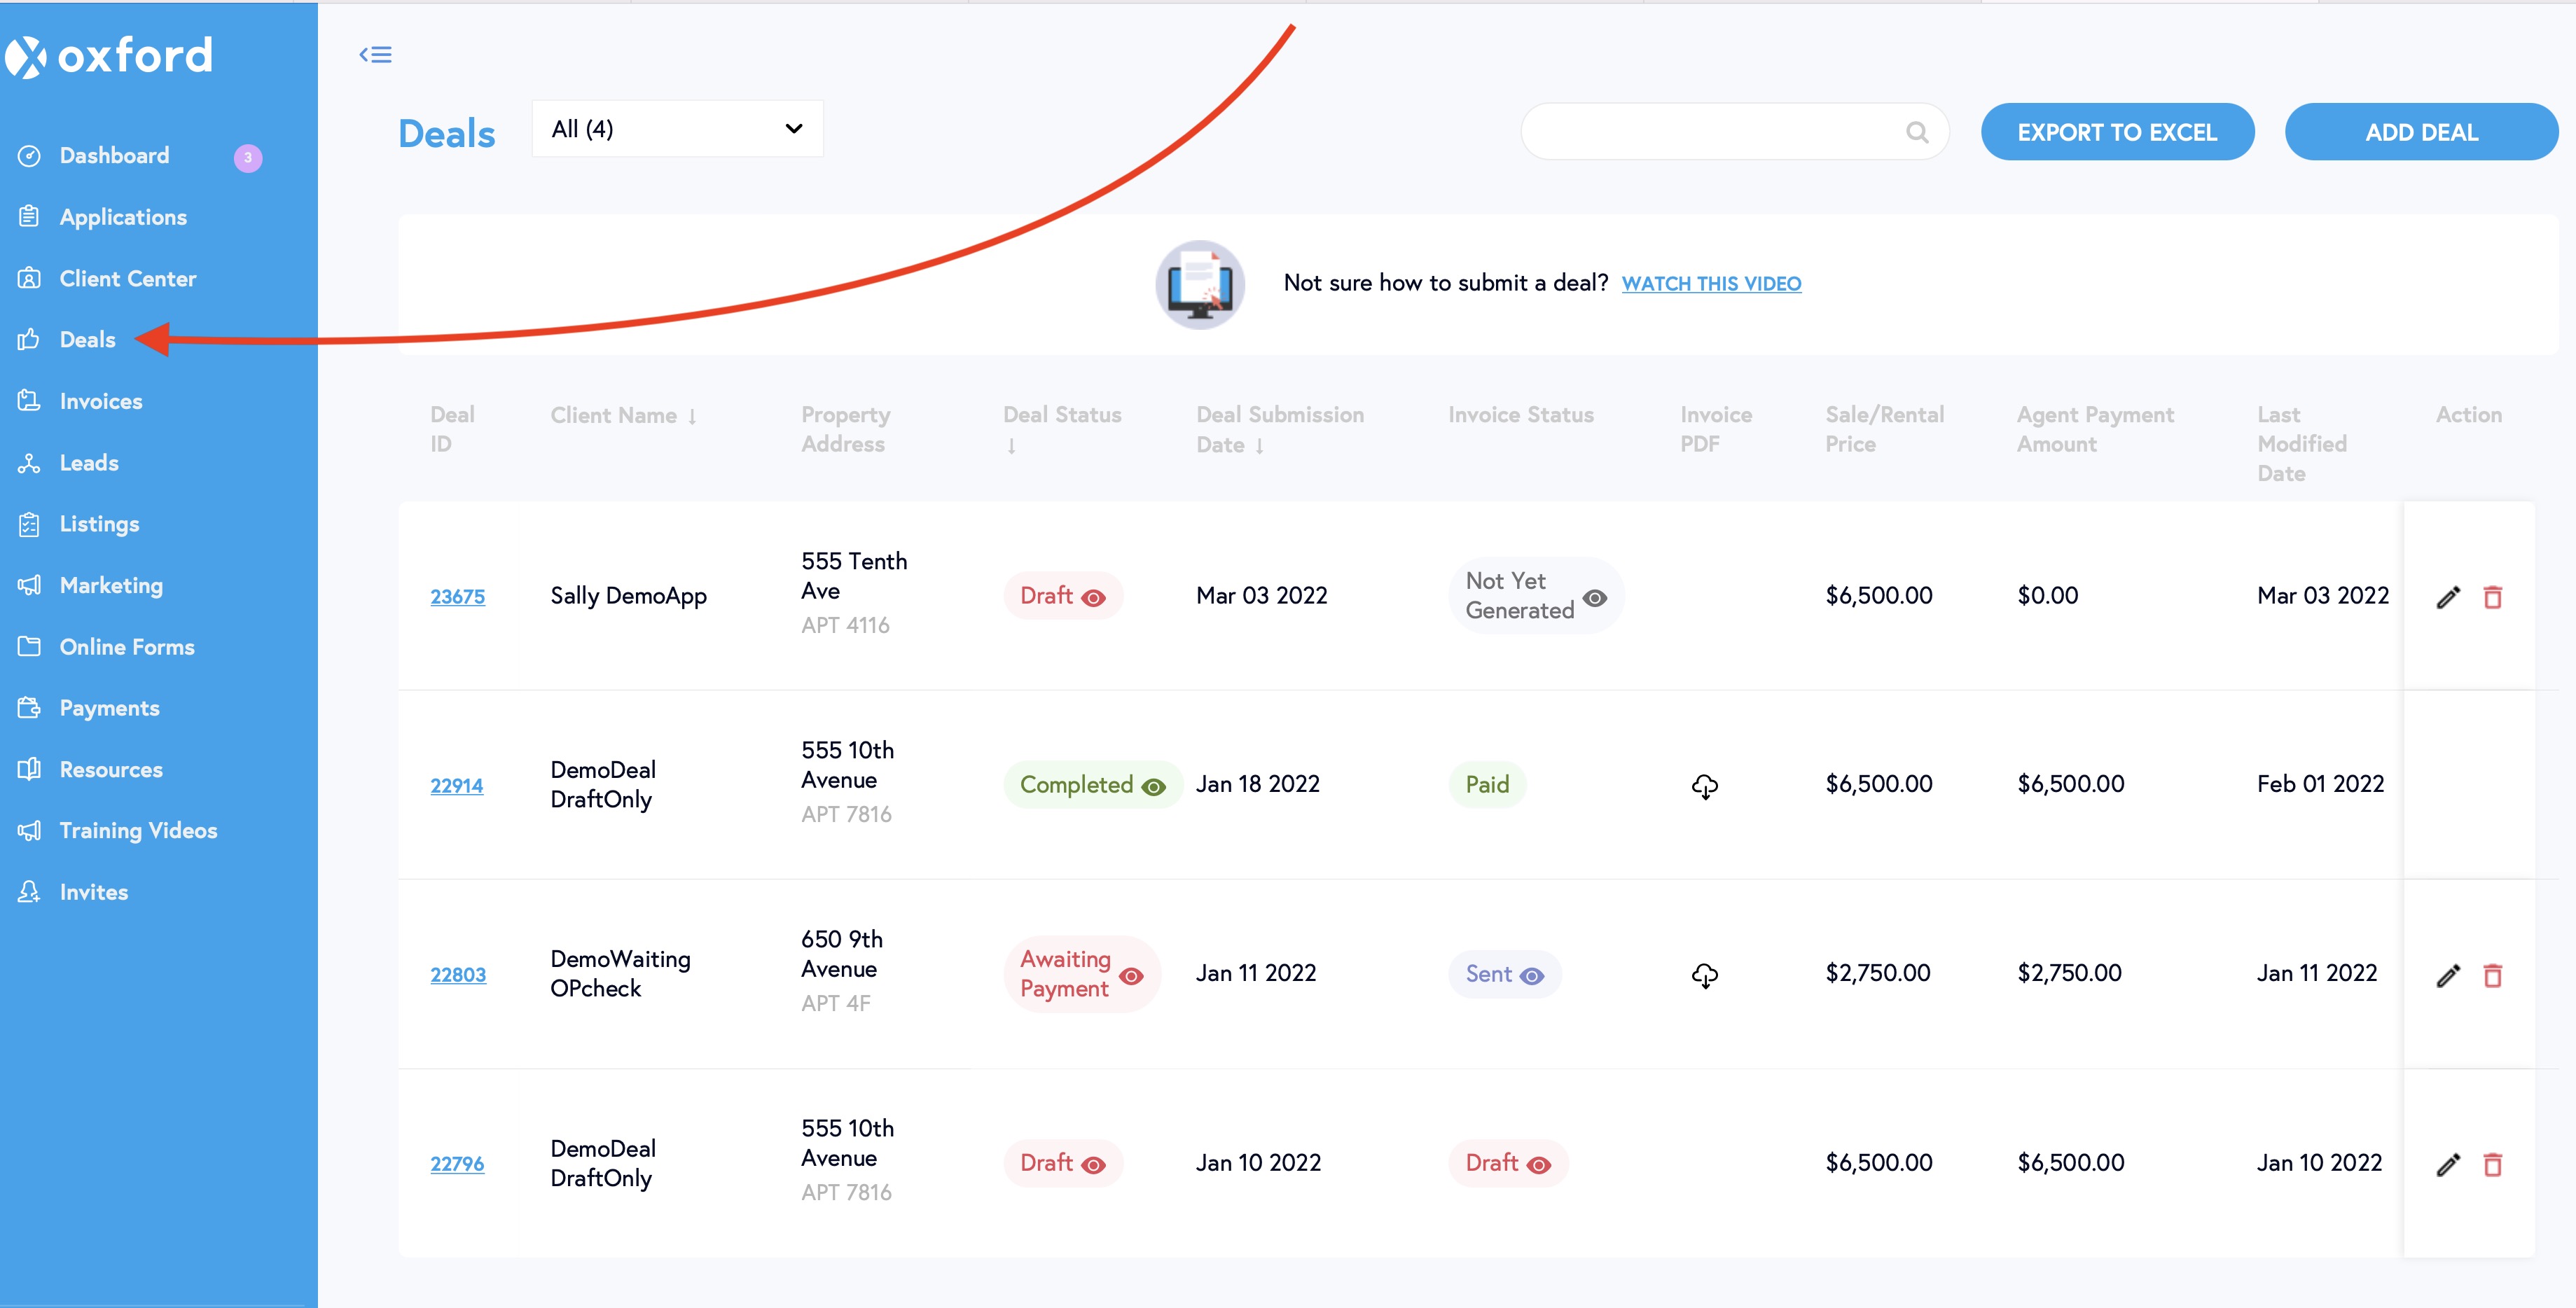Open Leads from sidebar
This screenshot has height=1308, width=2576.
coord(89,463)
